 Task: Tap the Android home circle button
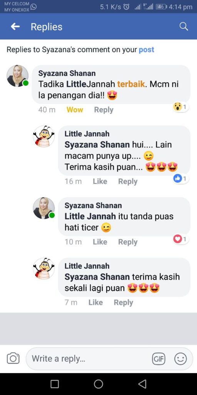[x=98, y=384]
